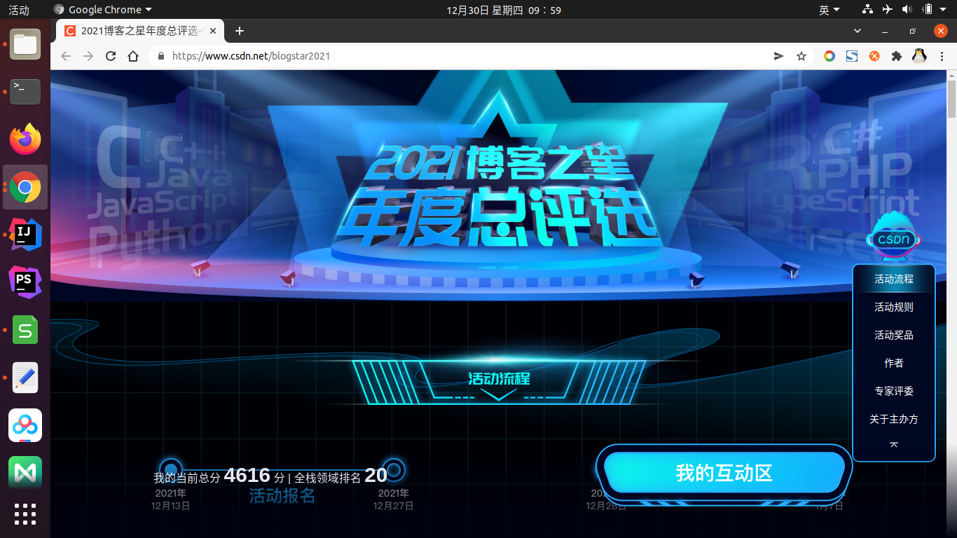Open the text editor in the dock
957x538 pixels.
point(25,378)
